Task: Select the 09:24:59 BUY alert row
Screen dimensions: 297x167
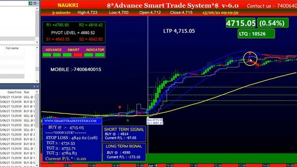Action: pyautogui.click(x=18, y=144)
